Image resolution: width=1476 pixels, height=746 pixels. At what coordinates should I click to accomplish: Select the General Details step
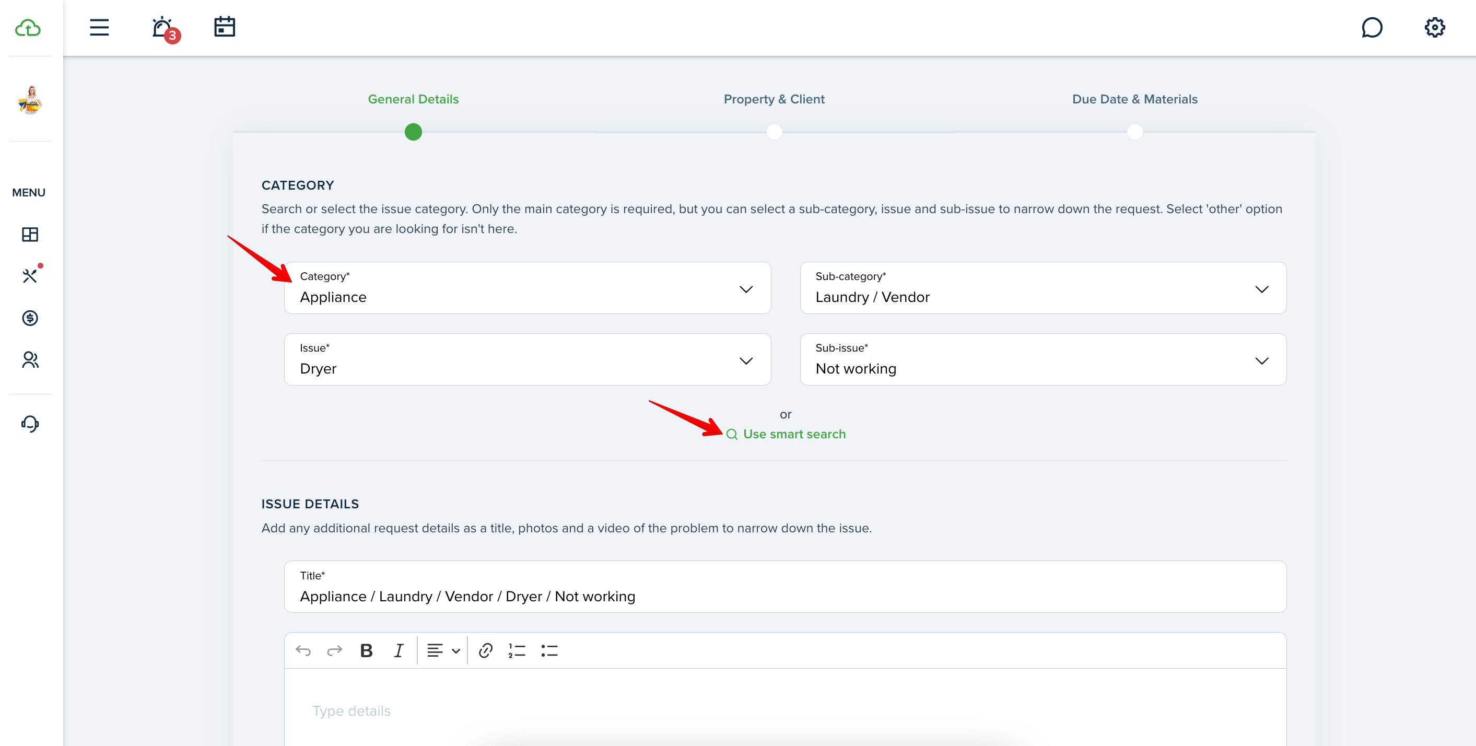pyautogui.click(x=413, y=99)
